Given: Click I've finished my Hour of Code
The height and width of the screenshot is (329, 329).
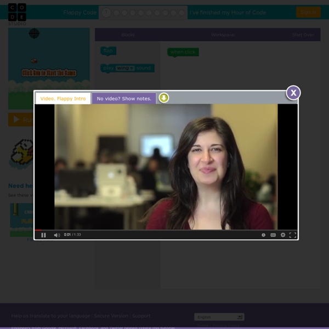Looking at the screenshot, I should point(228,13).
